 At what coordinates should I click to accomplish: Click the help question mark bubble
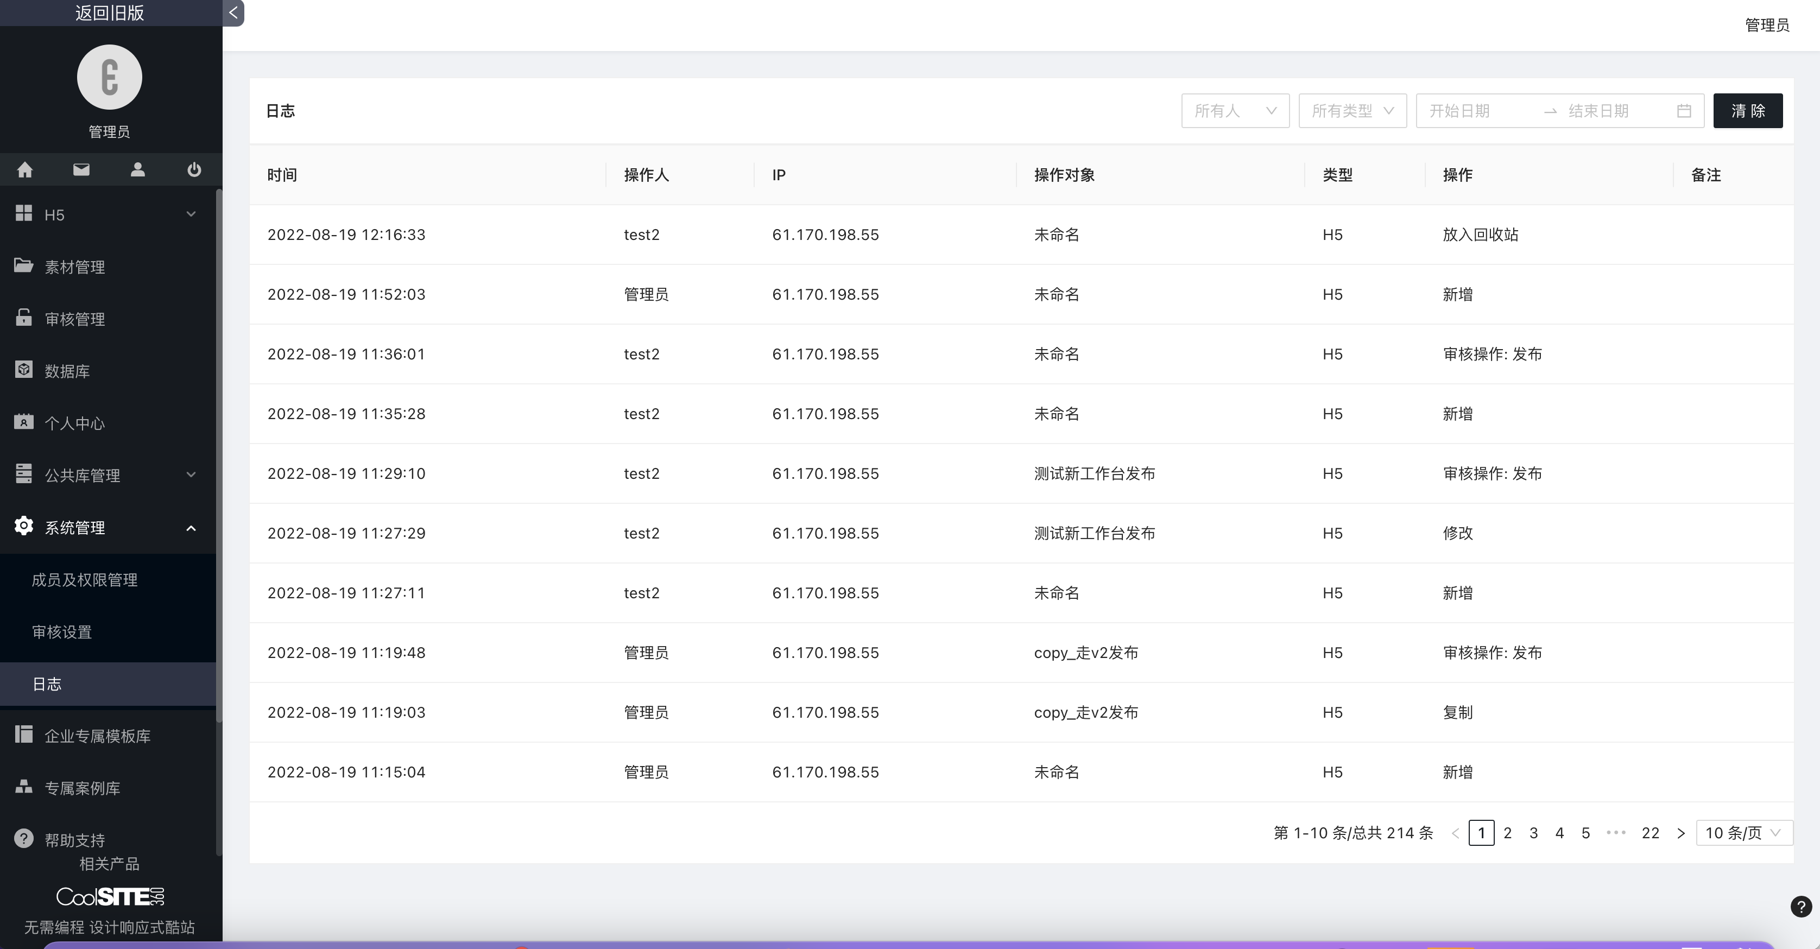pos(1801,907)
